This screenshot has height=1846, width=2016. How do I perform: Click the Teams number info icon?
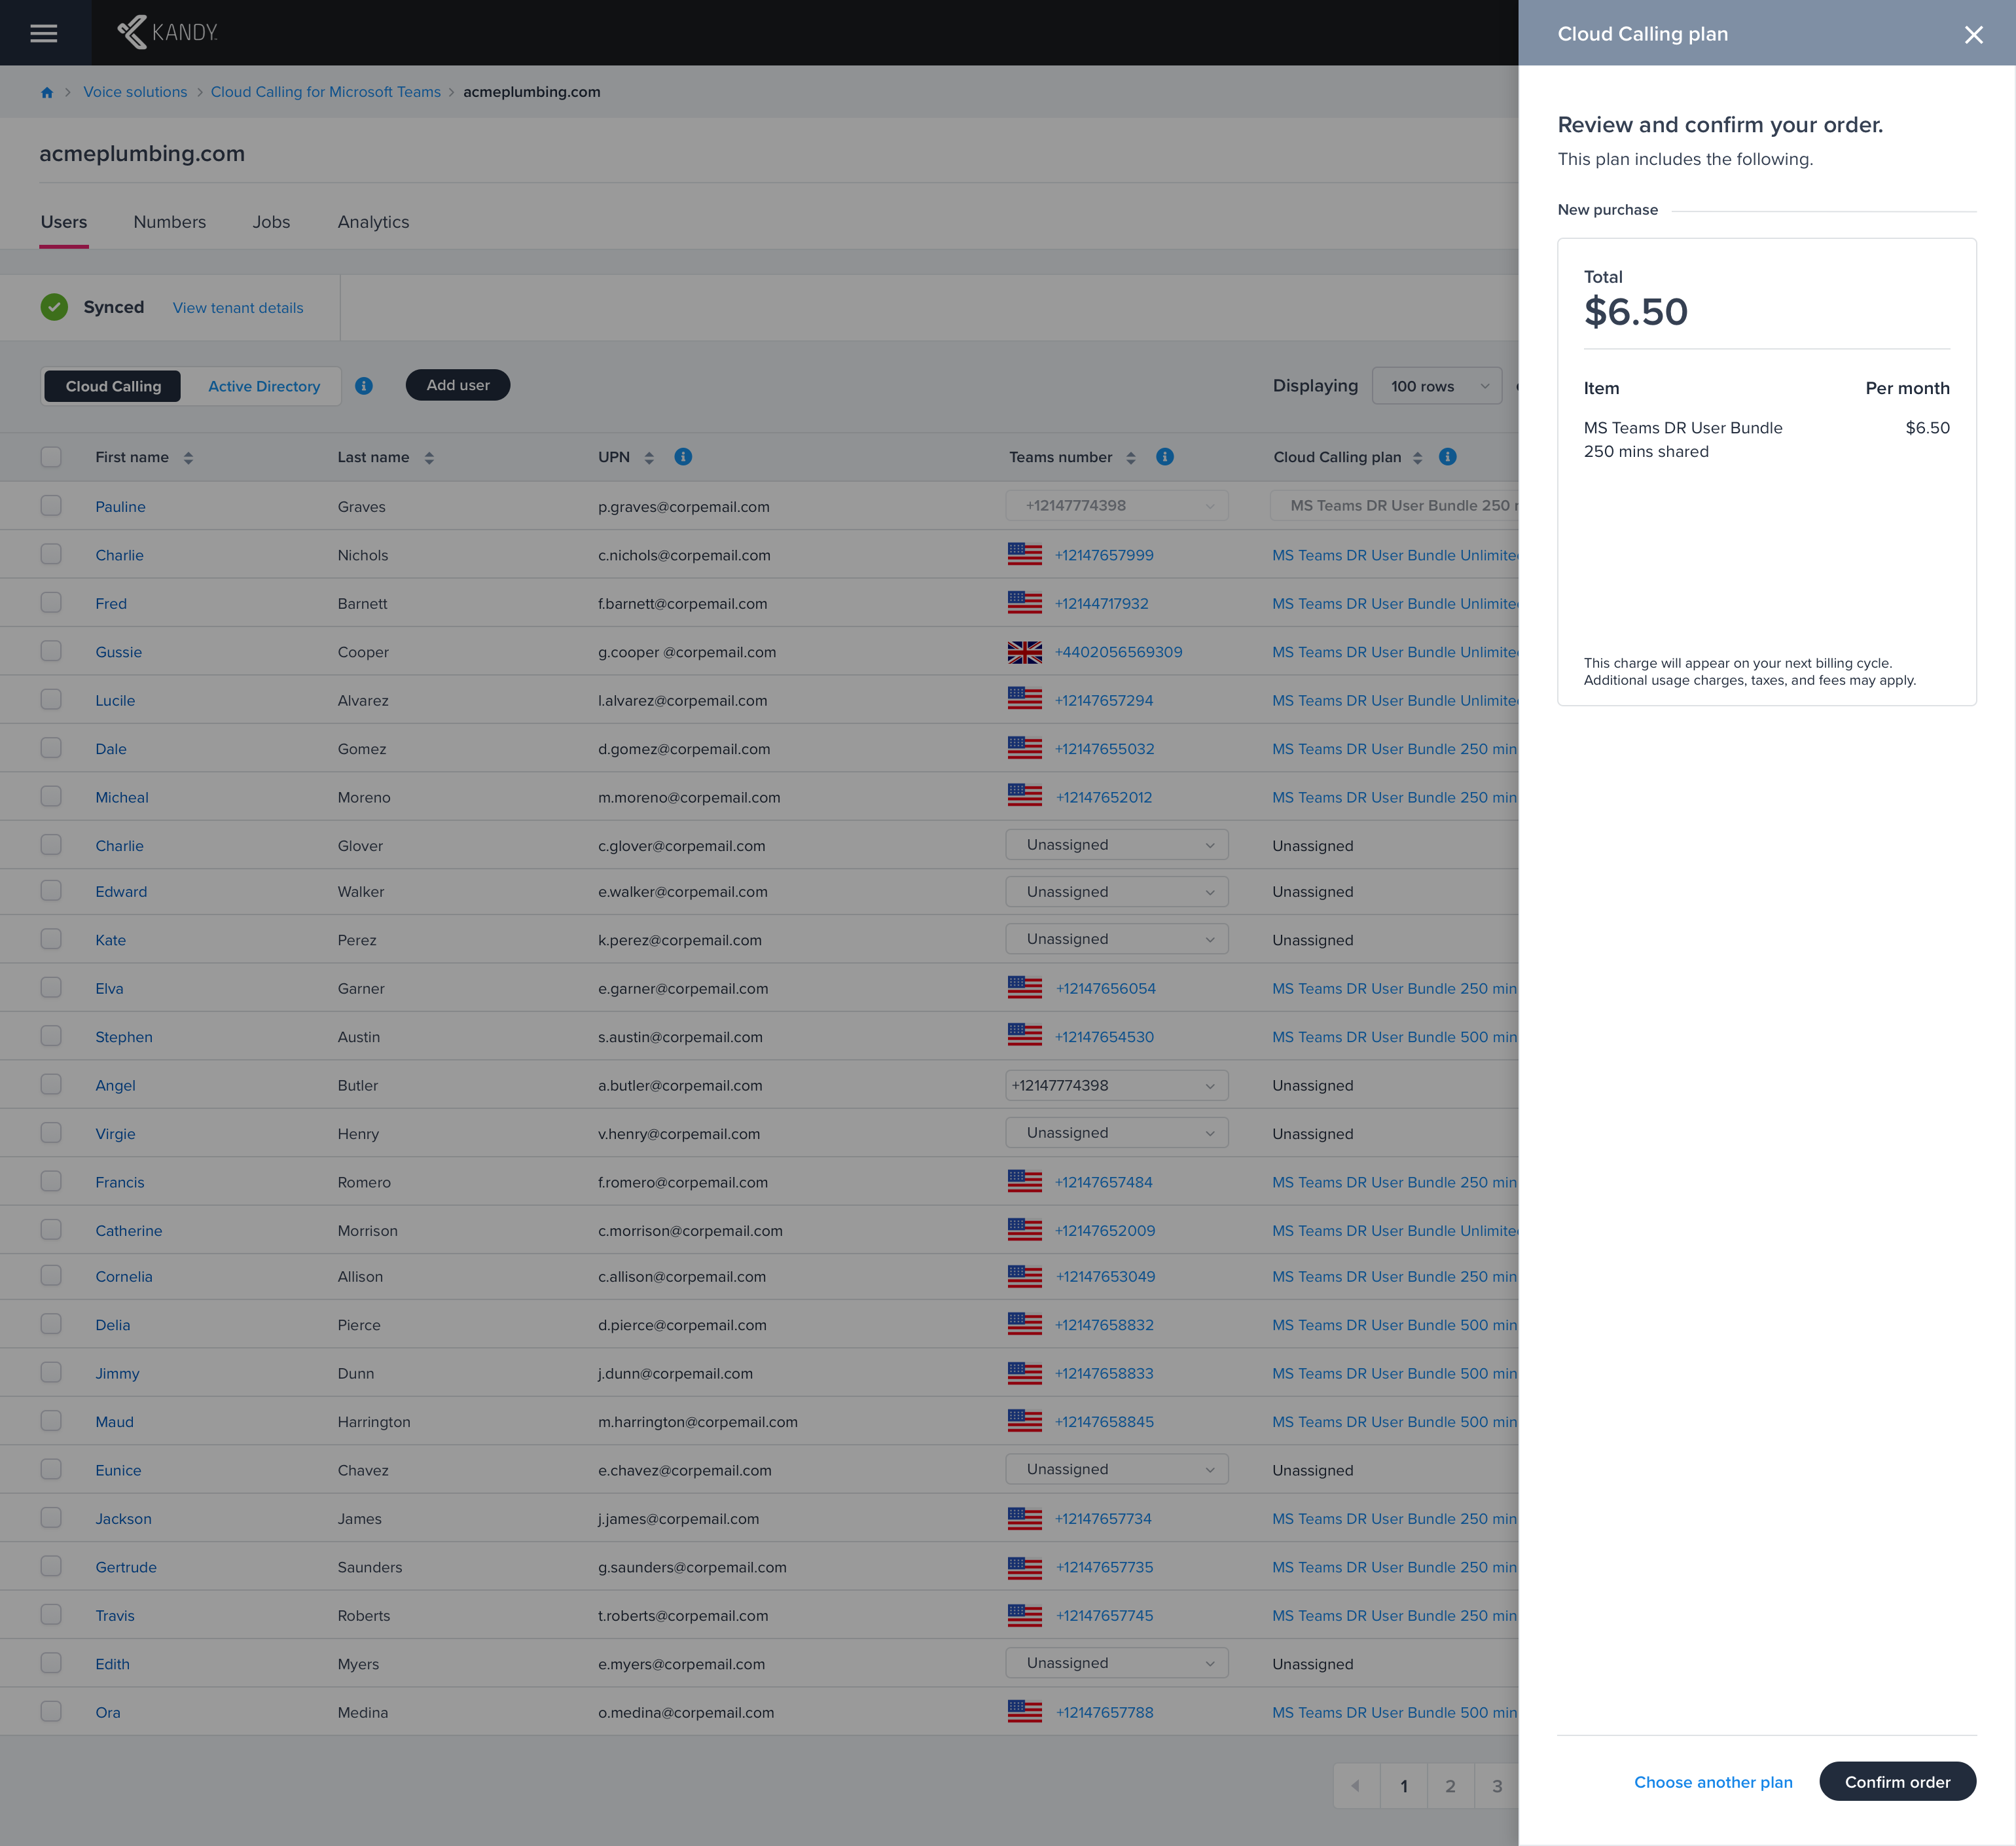coord(1165,457)
